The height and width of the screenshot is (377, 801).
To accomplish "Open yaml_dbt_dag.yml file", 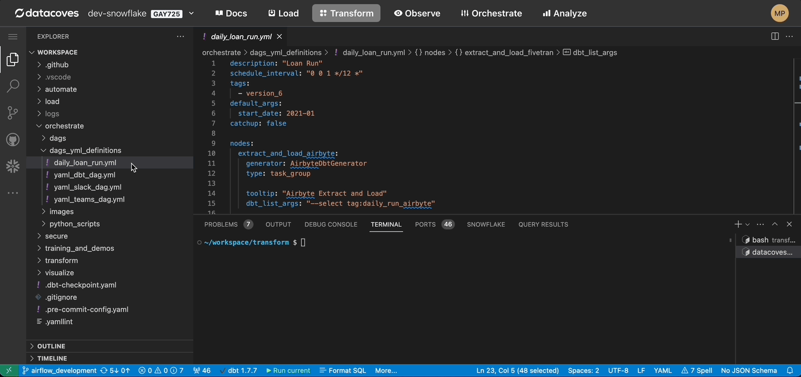I will [x=110, y=175].
